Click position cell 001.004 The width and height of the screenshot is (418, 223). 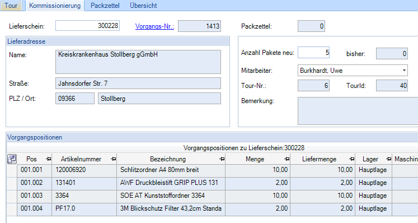pos(34,209)
